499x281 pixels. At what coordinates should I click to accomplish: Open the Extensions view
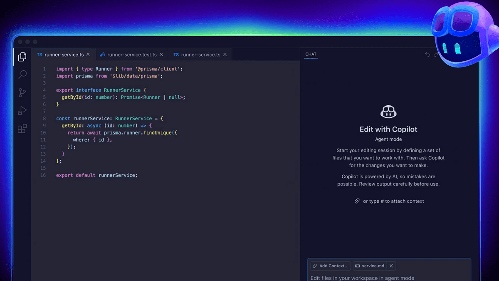tap(22, 129)
